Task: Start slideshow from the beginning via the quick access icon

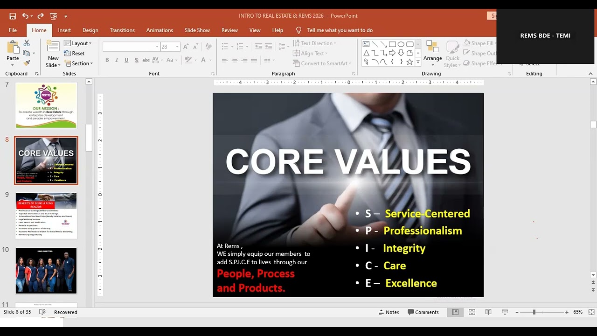Action: click(53, 16)
